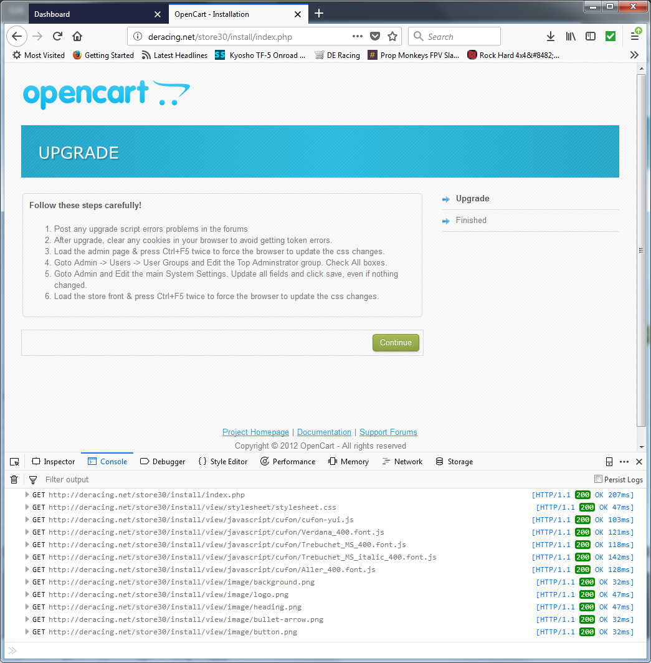Image resolution: width=651 pixels, height=663 pixels.
Task: Open the developer tools options menu
Action: (x=624, y=462)
